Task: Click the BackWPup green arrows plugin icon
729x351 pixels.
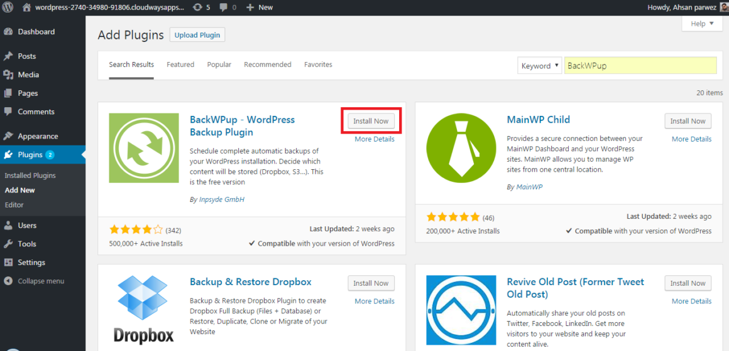Action: [144, 148]
